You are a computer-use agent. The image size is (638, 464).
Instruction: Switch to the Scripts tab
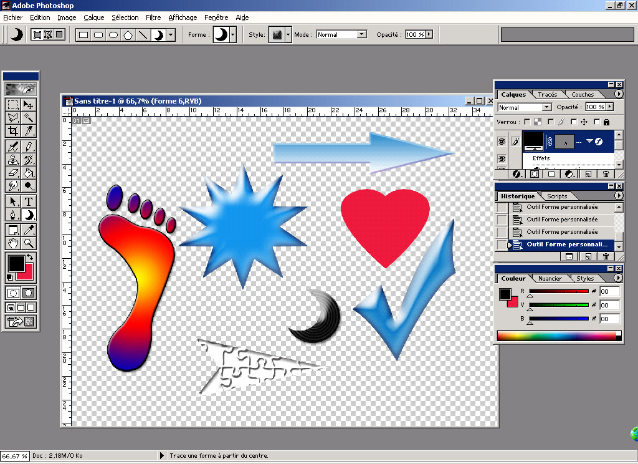click(x=557, y=196)
